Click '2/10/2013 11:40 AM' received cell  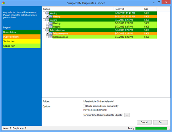[125, 13]
